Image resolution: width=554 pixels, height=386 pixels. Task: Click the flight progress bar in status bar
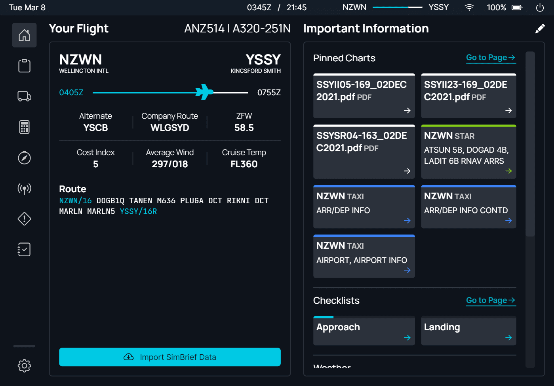click(397, 8)
